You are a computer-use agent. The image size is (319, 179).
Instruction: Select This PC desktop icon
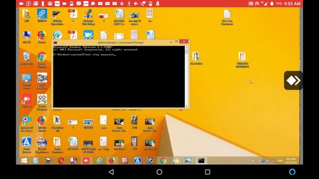point(26,37)
